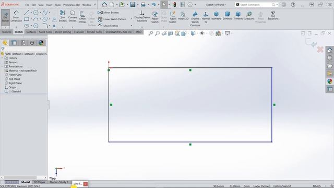Choose the Sketch Fillet tool
Image resolution: width=334 pixels, height=188 pixels.
[x=45, y=26]
